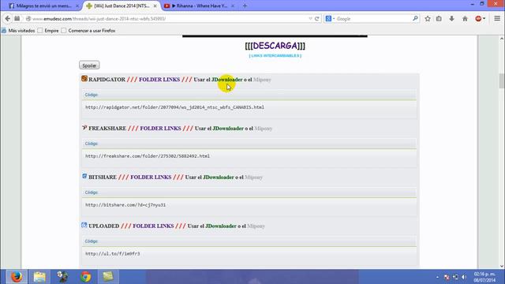Open the Empire bookmark

(48, 31)
